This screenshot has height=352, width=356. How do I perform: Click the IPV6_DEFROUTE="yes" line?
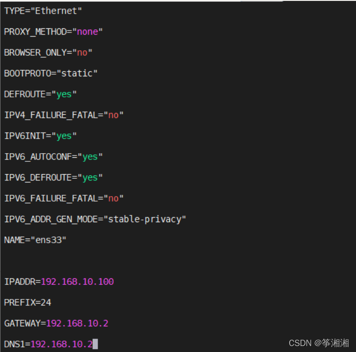[53, 177]
